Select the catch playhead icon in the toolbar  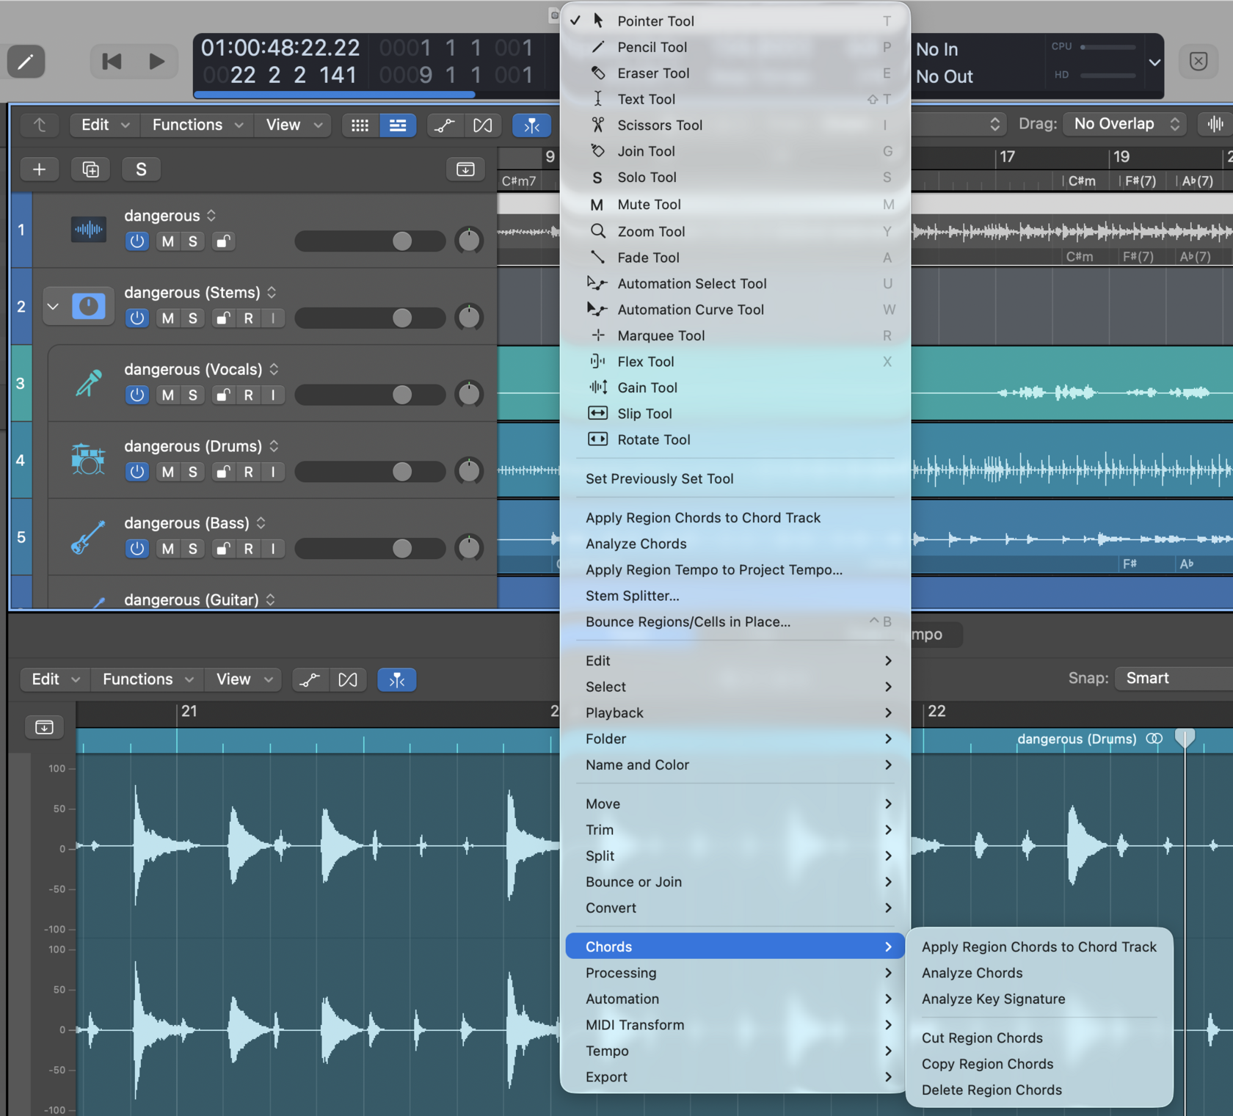coord(531,125)
